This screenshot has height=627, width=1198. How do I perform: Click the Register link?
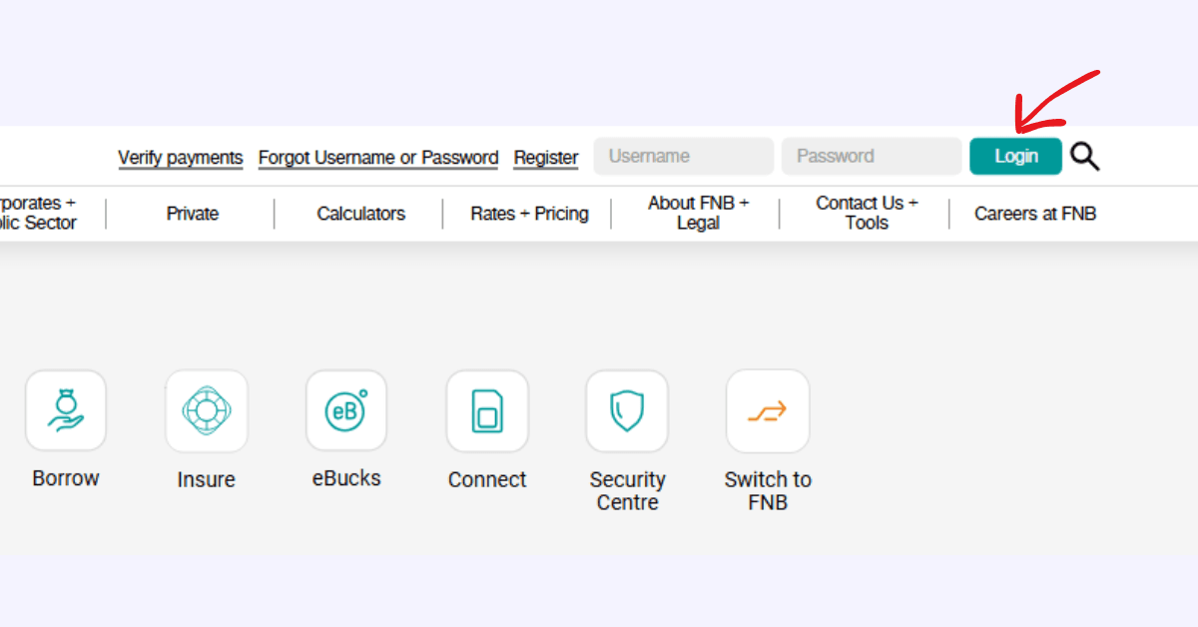pos(545,158)
